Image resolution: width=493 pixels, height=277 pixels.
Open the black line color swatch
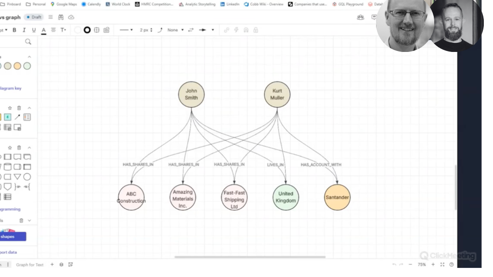click(x=87, y=30)
